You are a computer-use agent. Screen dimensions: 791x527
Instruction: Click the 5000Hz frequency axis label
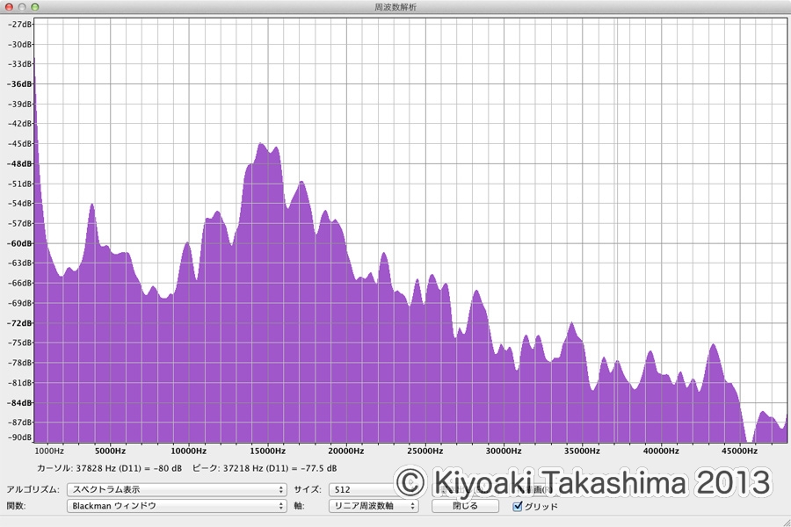point(110,451)
